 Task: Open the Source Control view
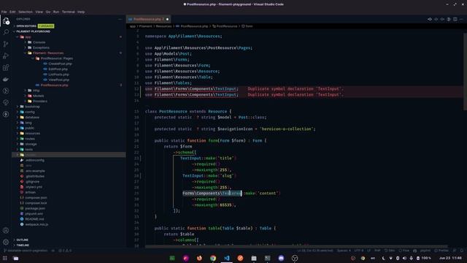pos(6,44)
